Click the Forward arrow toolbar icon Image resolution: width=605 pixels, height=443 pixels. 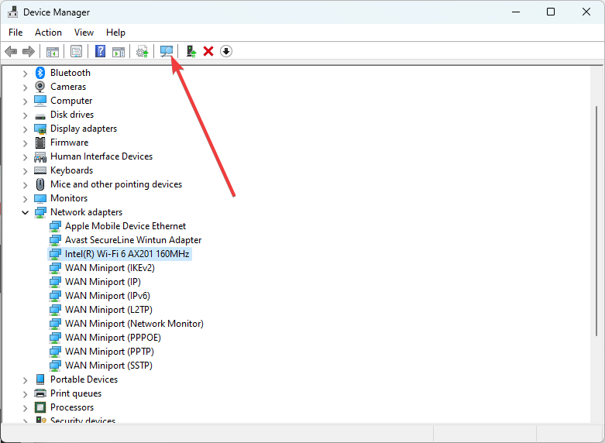(29, 51)
